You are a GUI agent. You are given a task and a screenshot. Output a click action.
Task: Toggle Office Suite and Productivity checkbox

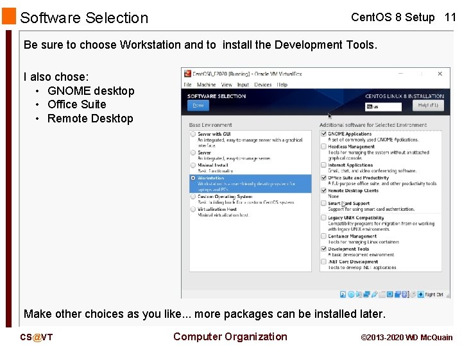pyautogui.click(x=323, y=177)
